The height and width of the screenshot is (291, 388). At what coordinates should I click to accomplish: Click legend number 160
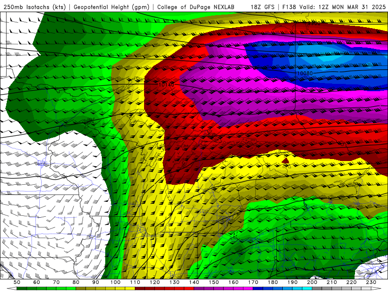[233, 282]
